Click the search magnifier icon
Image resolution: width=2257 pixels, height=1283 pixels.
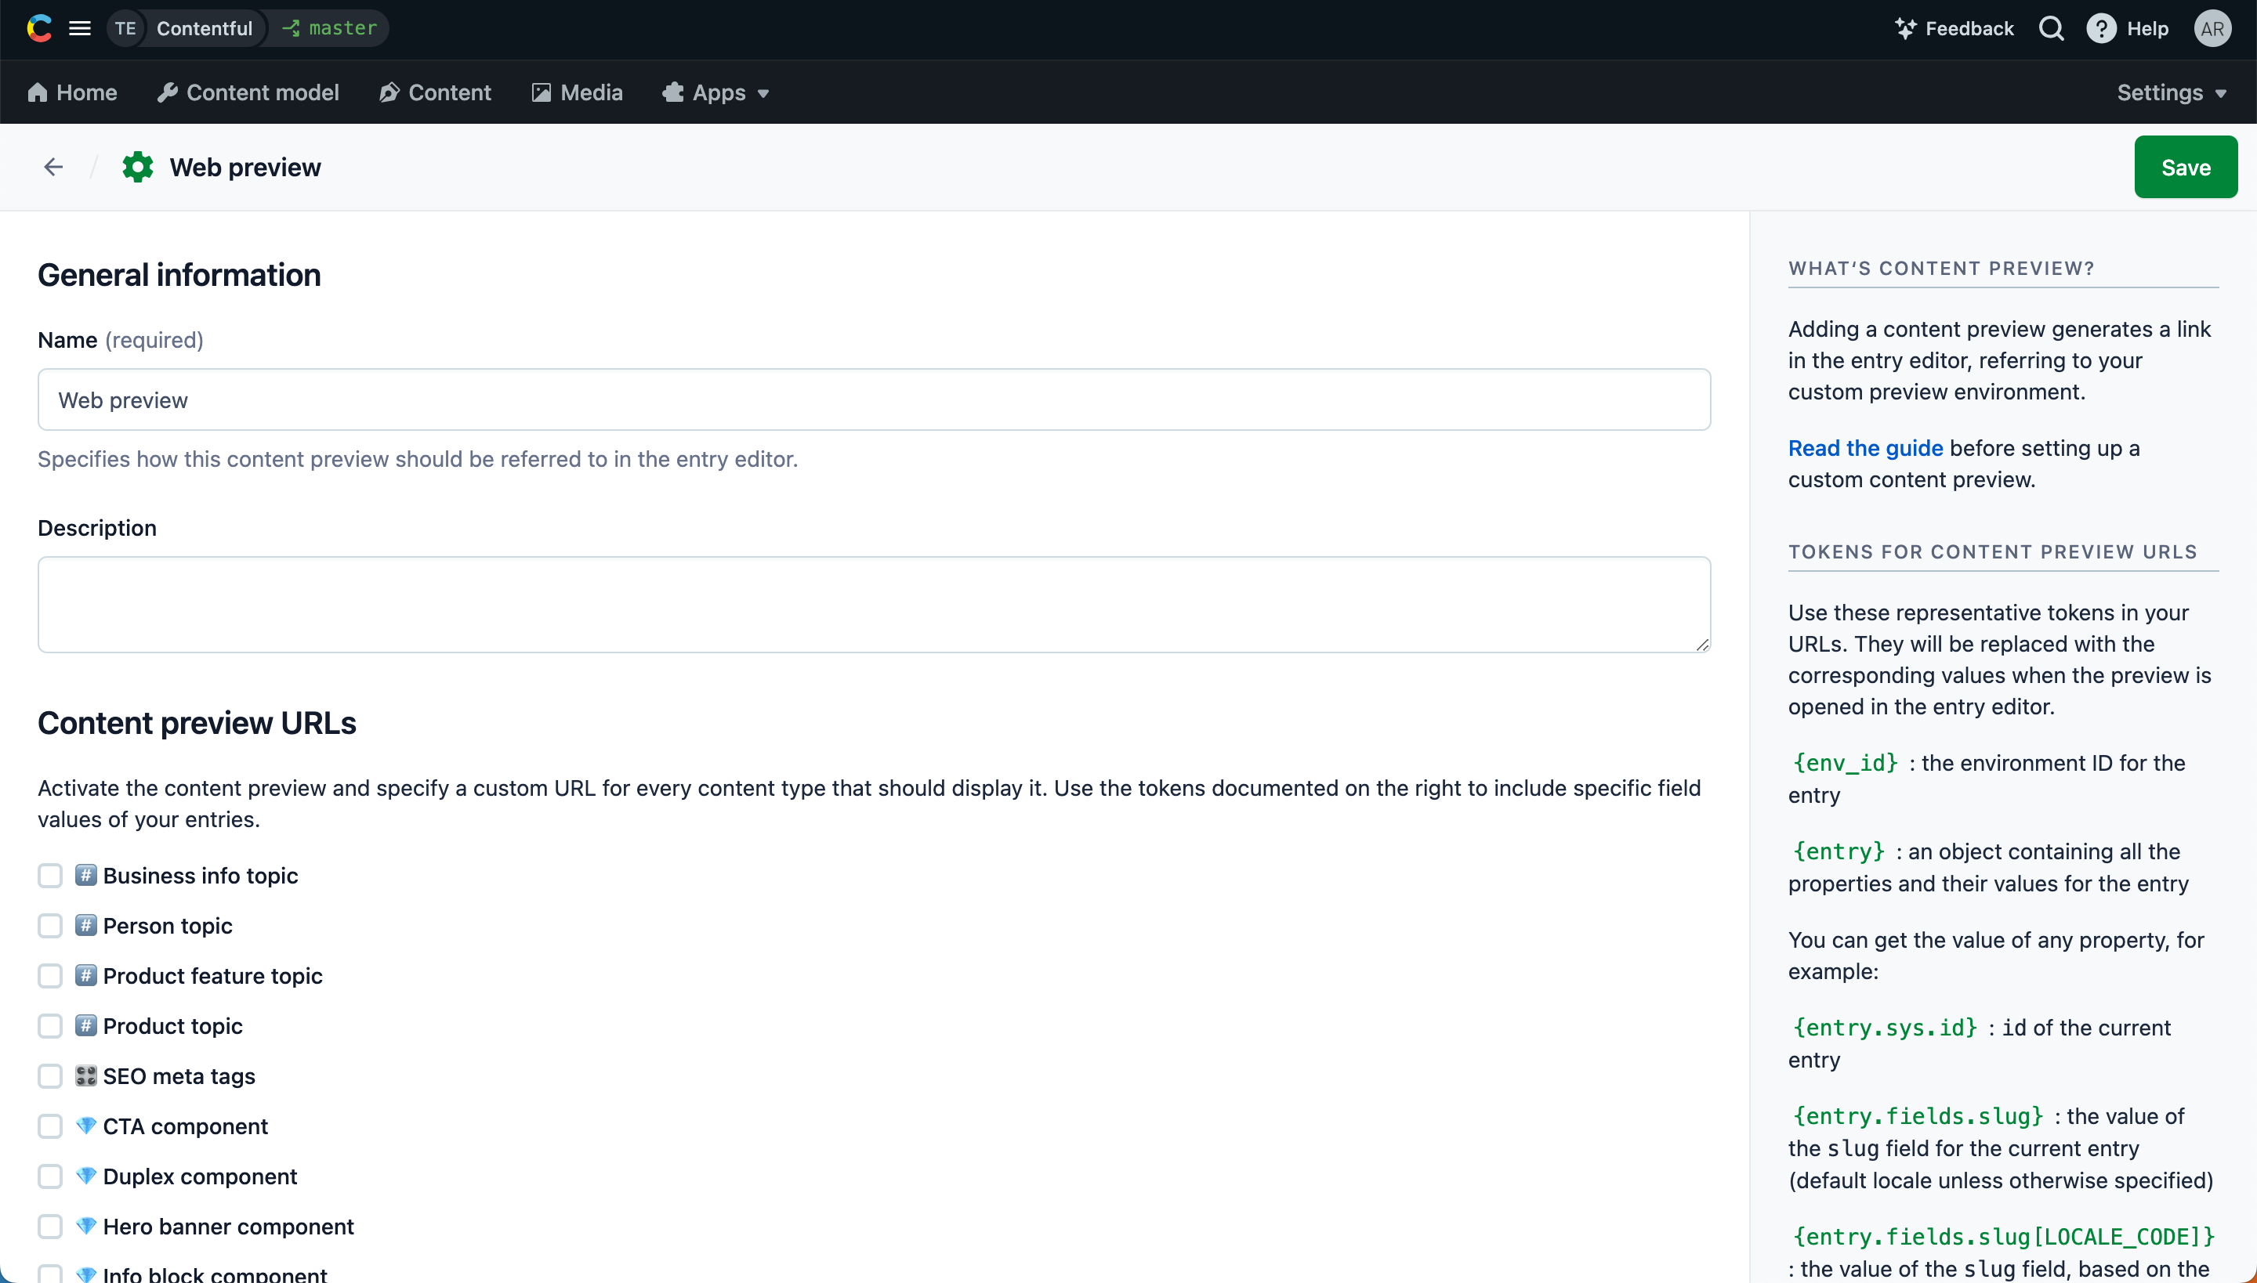coord(2052,27)
